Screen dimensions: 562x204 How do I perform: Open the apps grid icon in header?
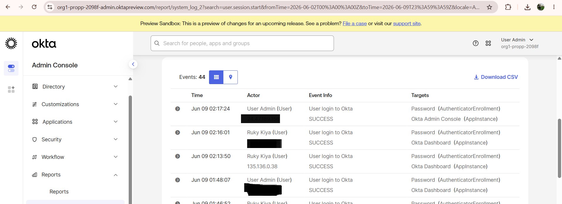(488, 43)
